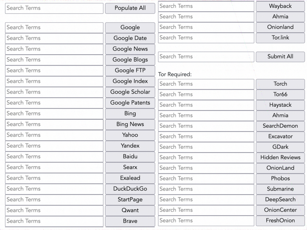The width and height of the screenshot is (307, 230).
Task: Focus the search box next to Haystack
Action: click(206, 105)
